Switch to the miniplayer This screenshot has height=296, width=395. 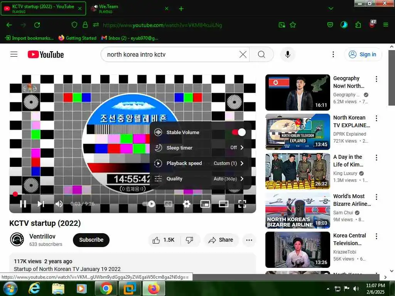tap(205, 204)
